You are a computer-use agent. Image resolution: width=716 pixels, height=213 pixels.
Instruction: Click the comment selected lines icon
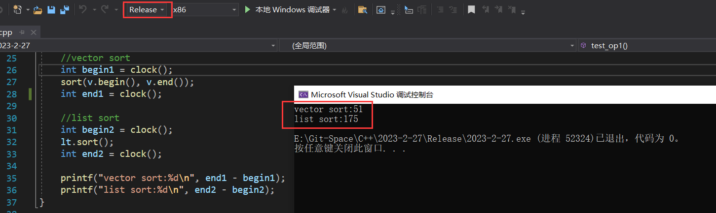pos(440,10)
